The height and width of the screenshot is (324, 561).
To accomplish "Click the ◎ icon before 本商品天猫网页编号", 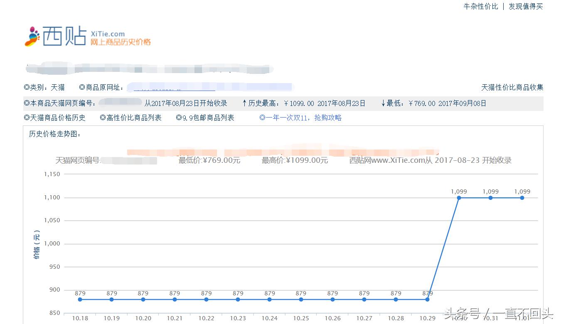I will click(x=27, y=103).
